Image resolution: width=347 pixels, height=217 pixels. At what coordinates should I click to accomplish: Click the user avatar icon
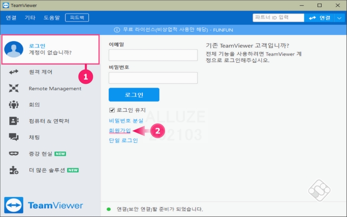coord(14,49)
